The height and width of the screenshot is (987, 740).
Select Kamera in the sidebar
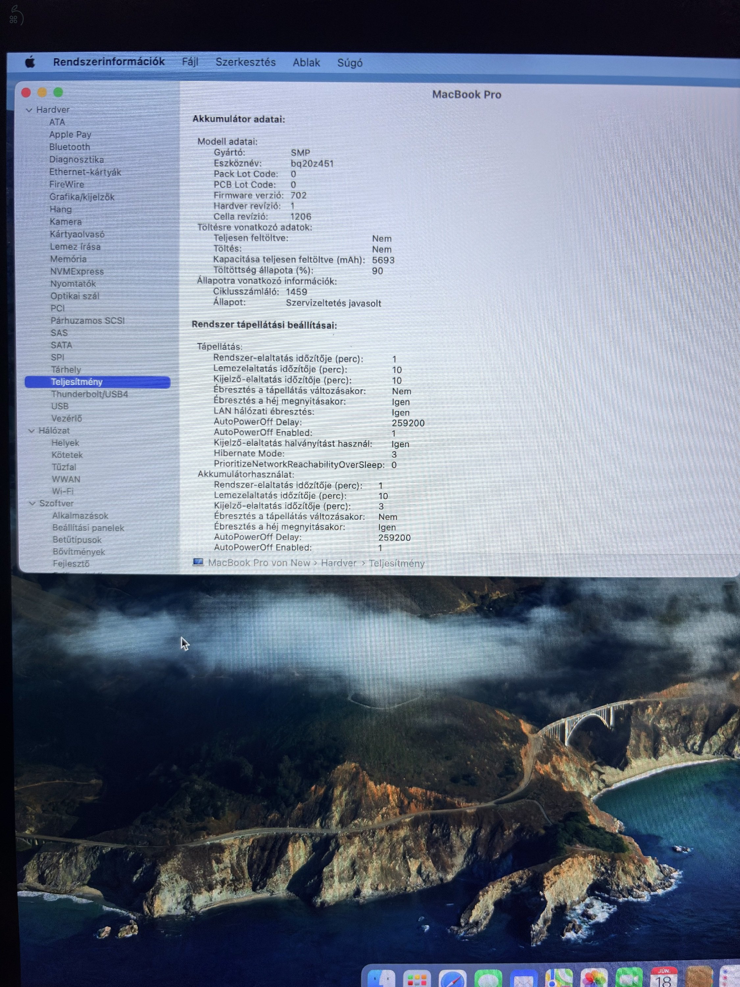coord(65,222)
